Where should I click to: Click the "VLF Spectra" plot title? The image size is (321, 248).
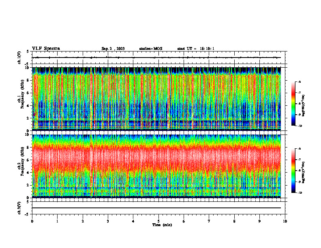[x=46, y=49]
